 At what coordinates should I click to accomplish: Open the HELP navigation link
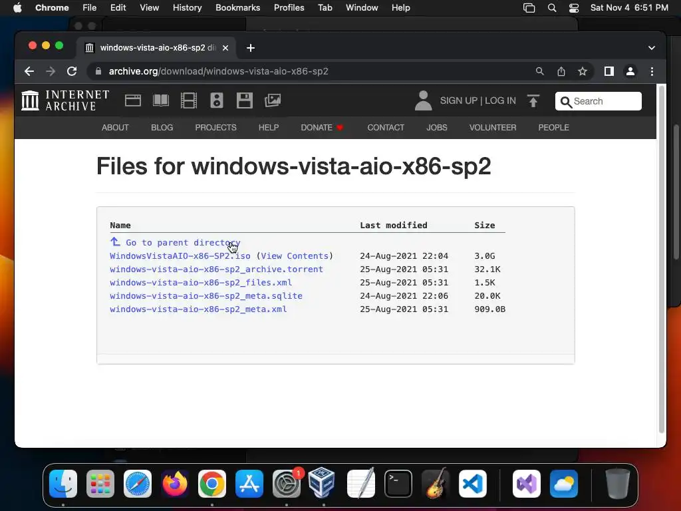[269, 127]
